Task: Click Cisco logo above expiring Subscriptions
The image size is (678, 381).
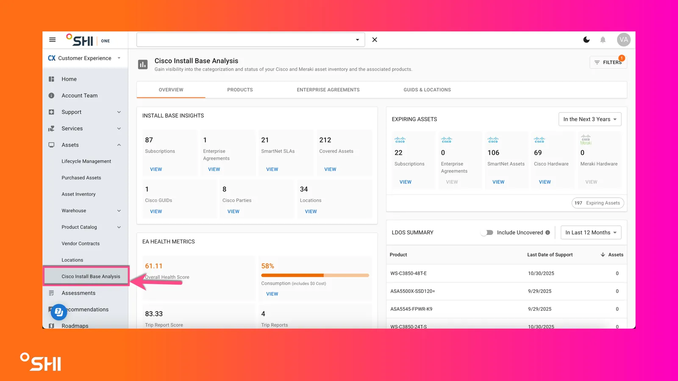Action: [400, 140]
